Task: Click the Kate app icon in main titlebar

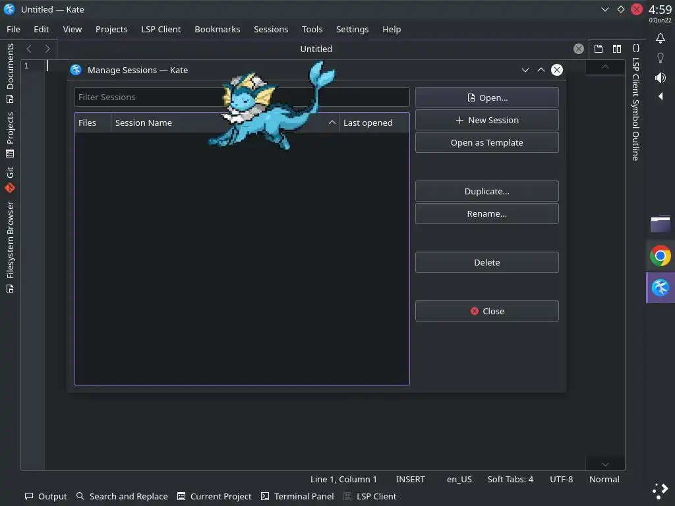Action: (x=9, y=9)
